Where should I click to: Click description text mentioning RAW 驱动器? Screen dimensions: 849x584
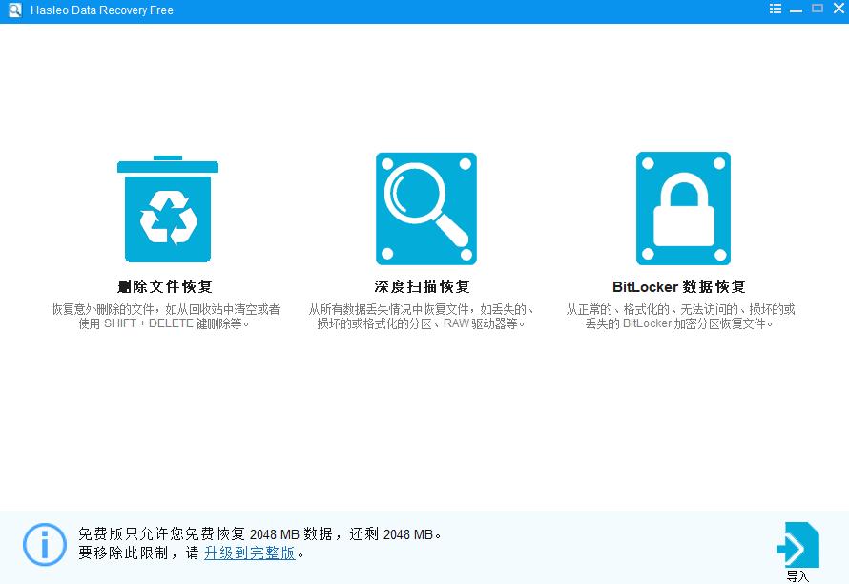pos(422,317)
